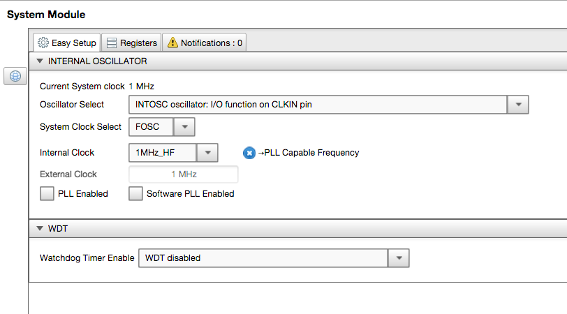Viewport: 567px width, 314px height.
Task: Open the Oscillator Select dropdown arrow
Action: click(517, 105)
